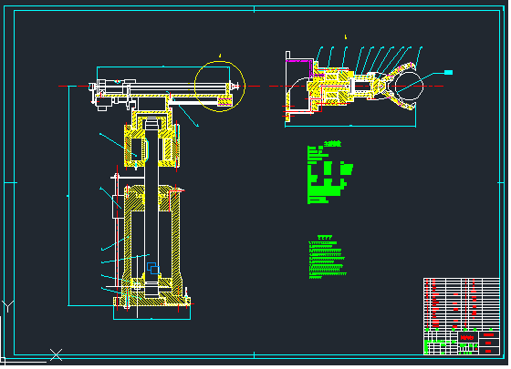
Task: Select the yellow detail label above the gripper view
Action: coord(346,37)
